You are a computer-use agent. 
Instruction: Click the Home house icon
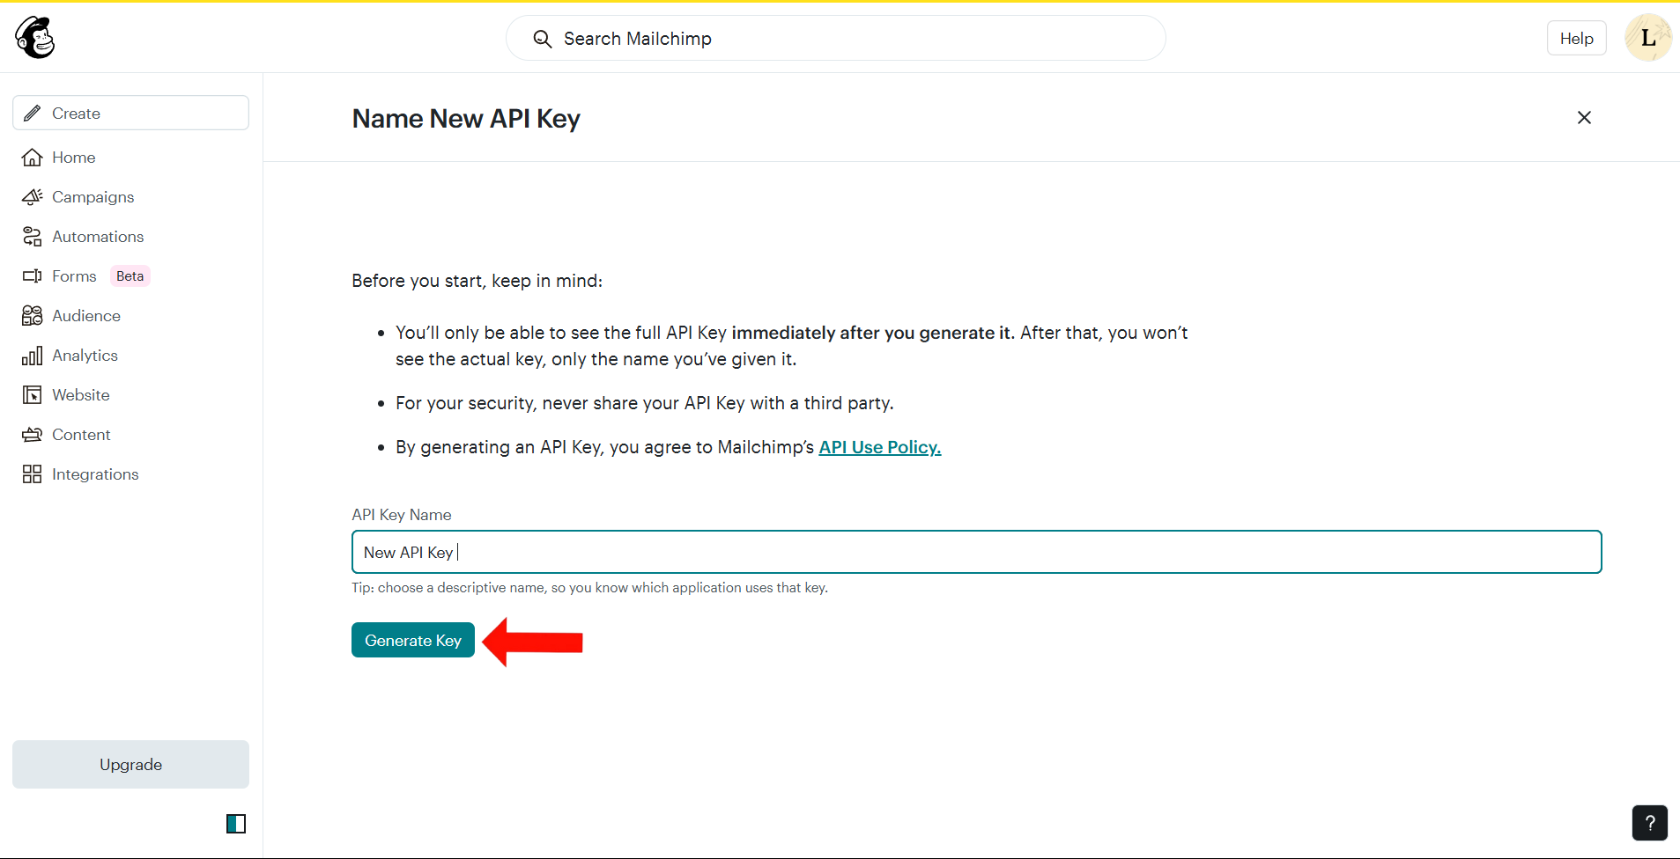pos(33,158)
